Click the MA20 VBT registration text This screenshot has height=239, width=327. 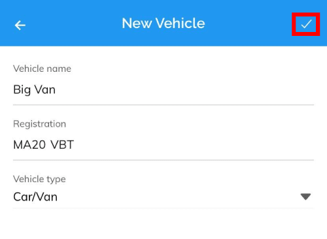44,145
